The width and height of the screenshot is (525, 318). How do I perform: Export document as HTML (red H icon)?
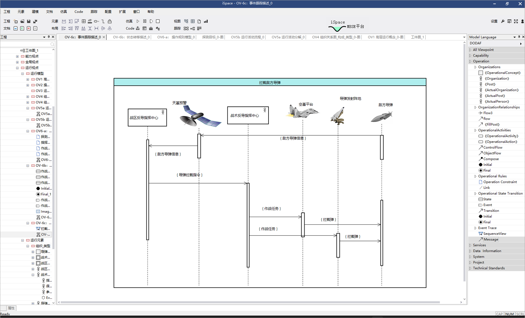point(29,28)
